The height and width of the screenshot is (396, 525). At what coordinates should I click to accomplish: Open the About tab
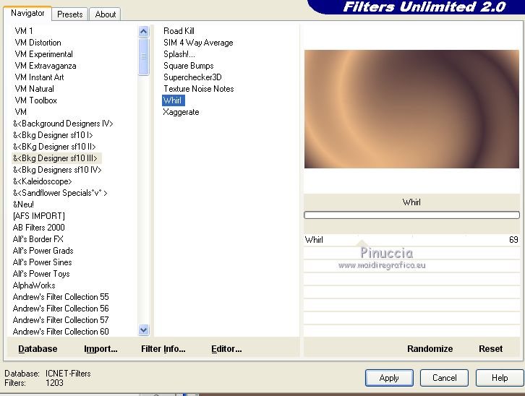click(105, 14)
